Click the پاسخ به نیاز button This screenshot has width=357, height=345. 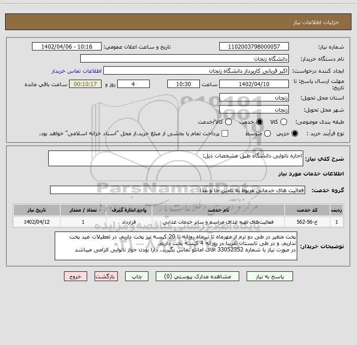click(269, 276)
